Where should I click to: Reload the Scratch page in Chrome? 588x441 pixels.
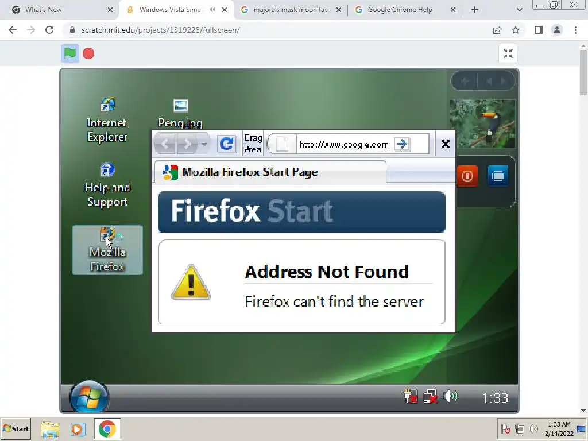click(49, 30)
